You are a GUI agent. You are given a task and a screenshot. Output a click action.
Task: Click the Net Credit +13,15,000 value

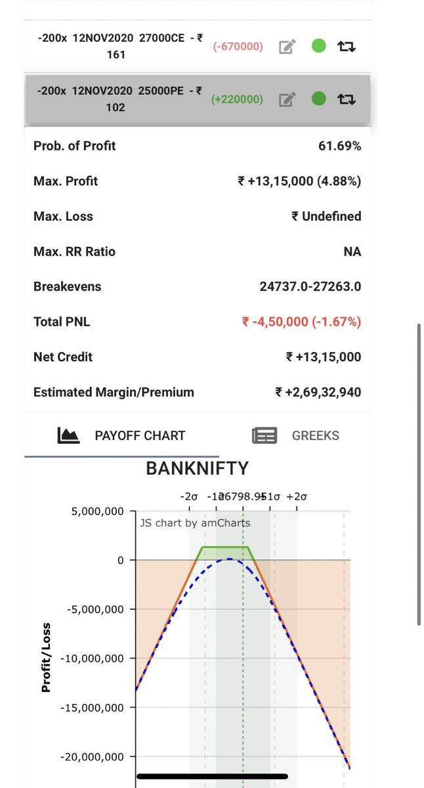click(324, 357)
